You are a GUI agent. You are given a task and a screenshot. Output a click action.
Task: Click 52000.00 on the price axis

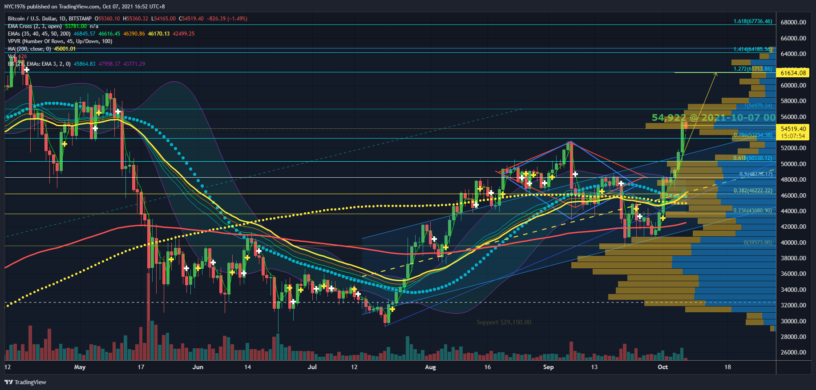coord(793,148)
